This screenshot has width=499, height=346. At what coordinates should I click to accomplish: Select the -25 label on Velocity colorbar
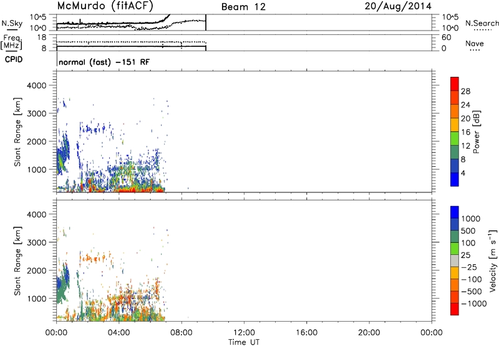point(469,267)
